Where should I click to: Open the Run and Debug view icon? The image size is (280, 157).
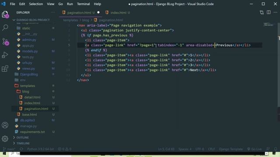[5, 55]
